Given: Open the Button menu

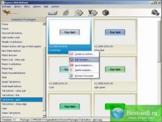Looking at the screenshot, I should click(18, 6).
